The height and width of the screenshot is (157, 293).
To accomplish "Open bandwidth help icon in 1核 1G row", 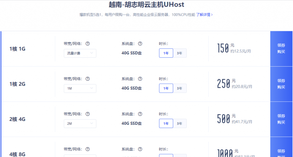I will pyautogui.click(x=88, y=44).
